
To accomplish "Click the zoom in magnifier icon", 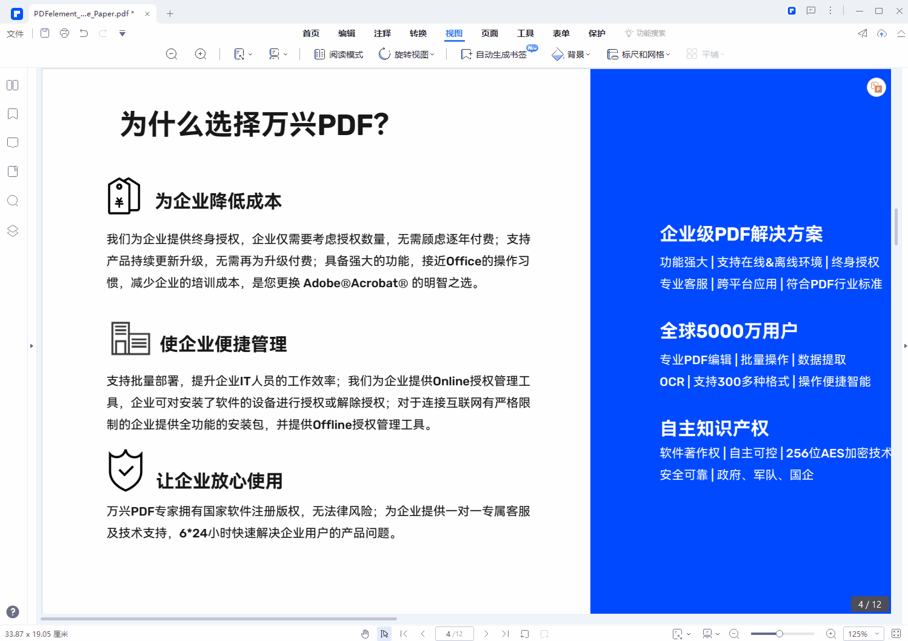I will pyautogui.click(x=200, y=53).
